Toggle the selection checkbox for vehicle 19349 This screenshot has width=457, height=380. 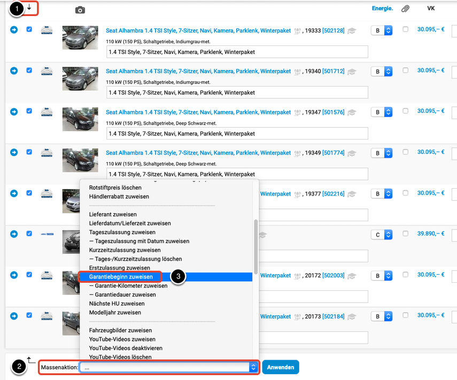tap(29, 152)
